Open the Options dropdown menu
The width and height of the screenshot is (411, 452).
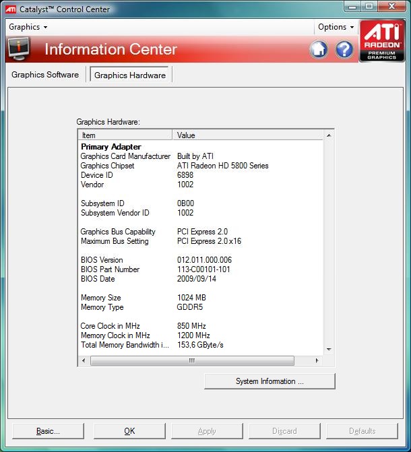pyautogui.click(x=336, y=27)
